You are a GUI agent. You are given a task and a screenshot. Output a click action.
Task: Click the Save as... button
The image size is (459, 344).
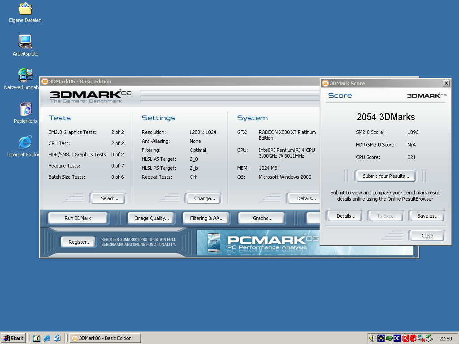coord(427,216)
